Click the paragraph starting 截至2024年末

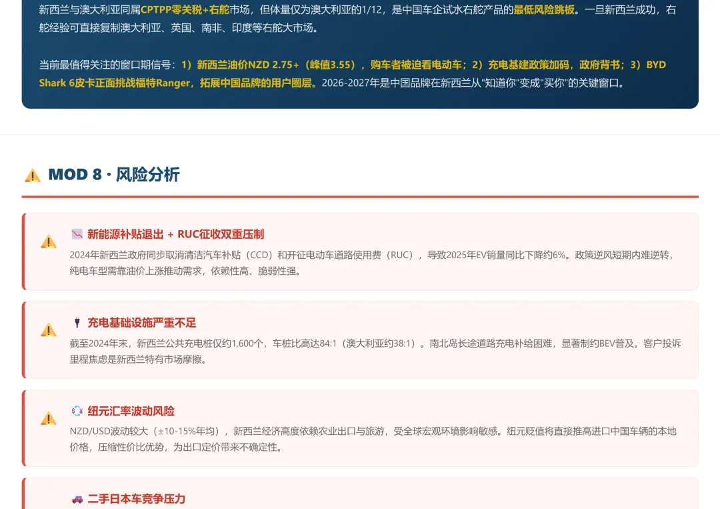375,352
